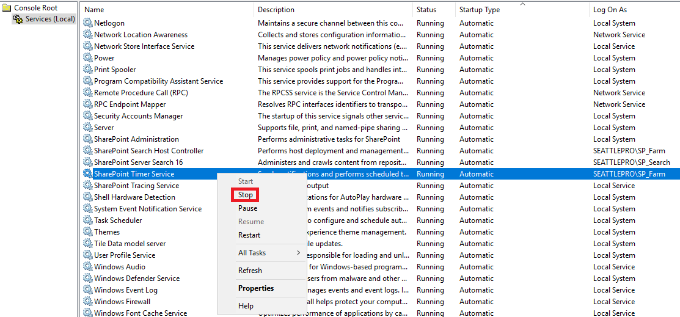680x317 pixels.
Task: Click Refresh in the context menu
Action: click(x=250, y=270)
